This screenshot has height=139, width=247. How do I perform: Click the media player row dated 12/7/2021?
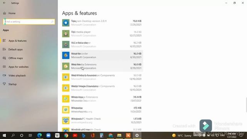tap(102, 34)
